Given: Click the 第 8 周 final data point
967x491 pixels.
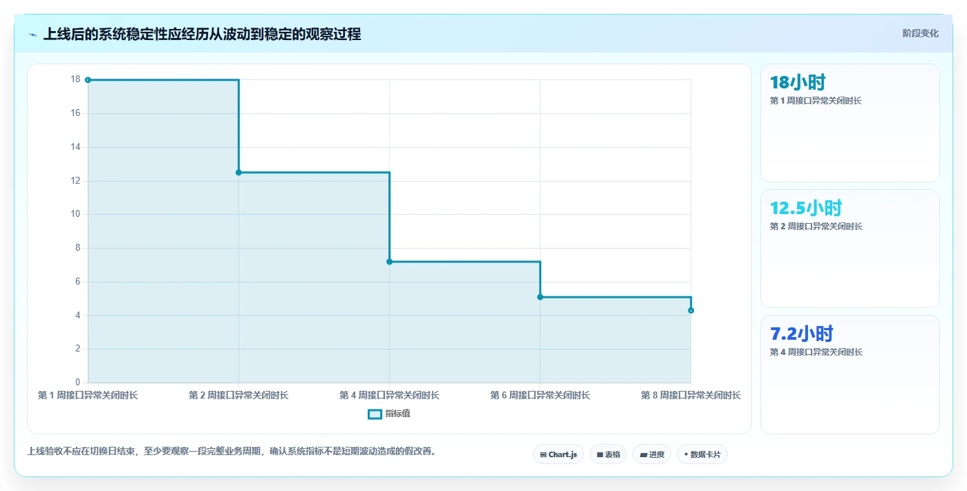Looking at the screenshot, I should tap(691, 311).
